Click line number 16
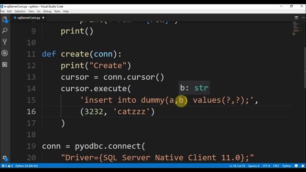The width and height of the screenshot is (306, 172). pyautogui.click(x=31, y=111)
